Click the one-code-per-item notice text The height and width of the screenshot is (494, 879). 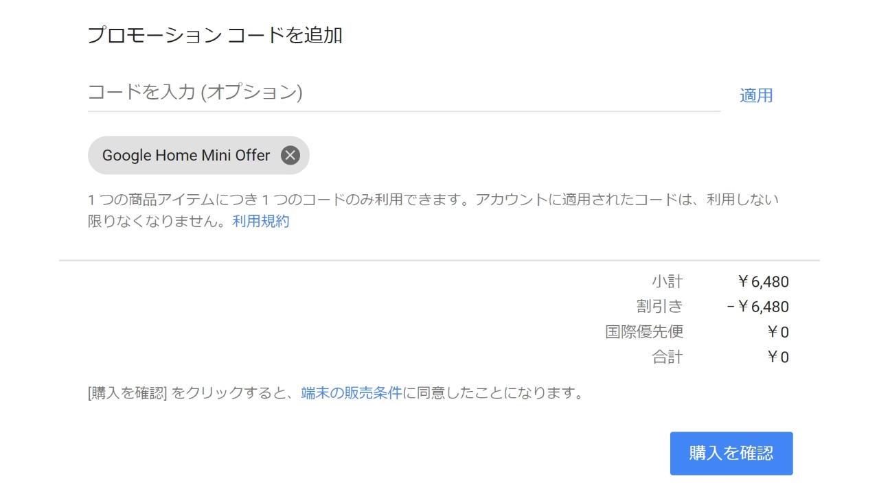tap(433, 200)
